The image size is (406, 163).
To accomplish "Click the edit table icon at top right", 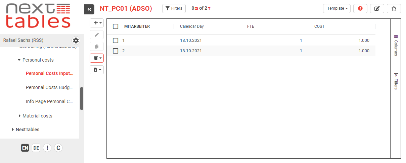I will (x=377, y=8).
